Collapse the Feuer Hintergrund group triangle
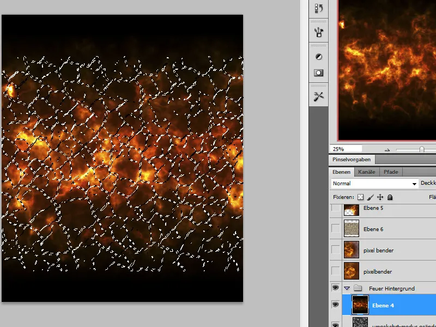Image resolution: width=436 pixels, height=327 pixels. point(347,288)
